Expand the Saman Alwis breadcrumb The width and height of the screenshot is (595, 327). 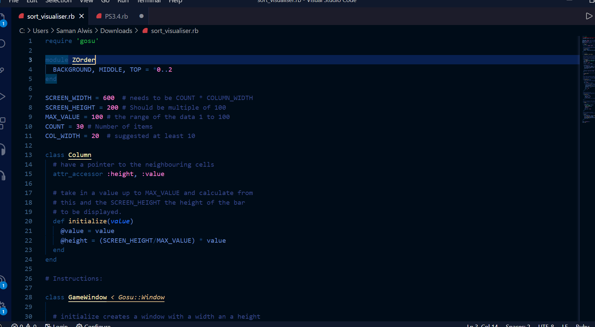click(x=74, y=31)
